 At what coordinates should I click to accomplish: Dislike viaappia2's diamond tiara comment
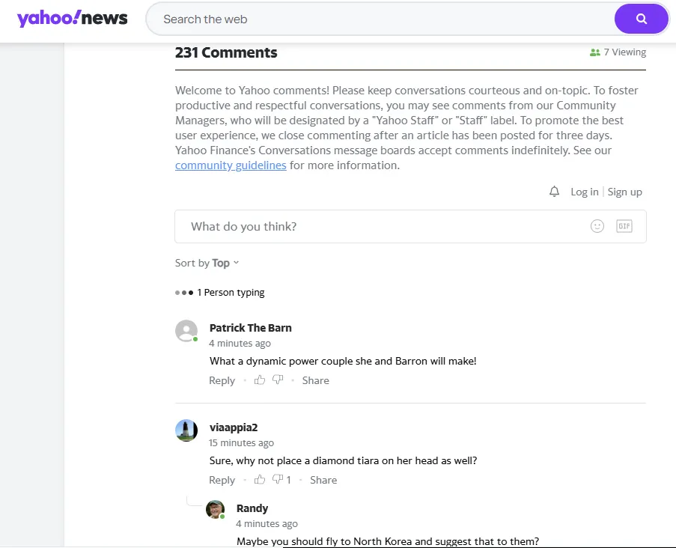coord(278,480)
